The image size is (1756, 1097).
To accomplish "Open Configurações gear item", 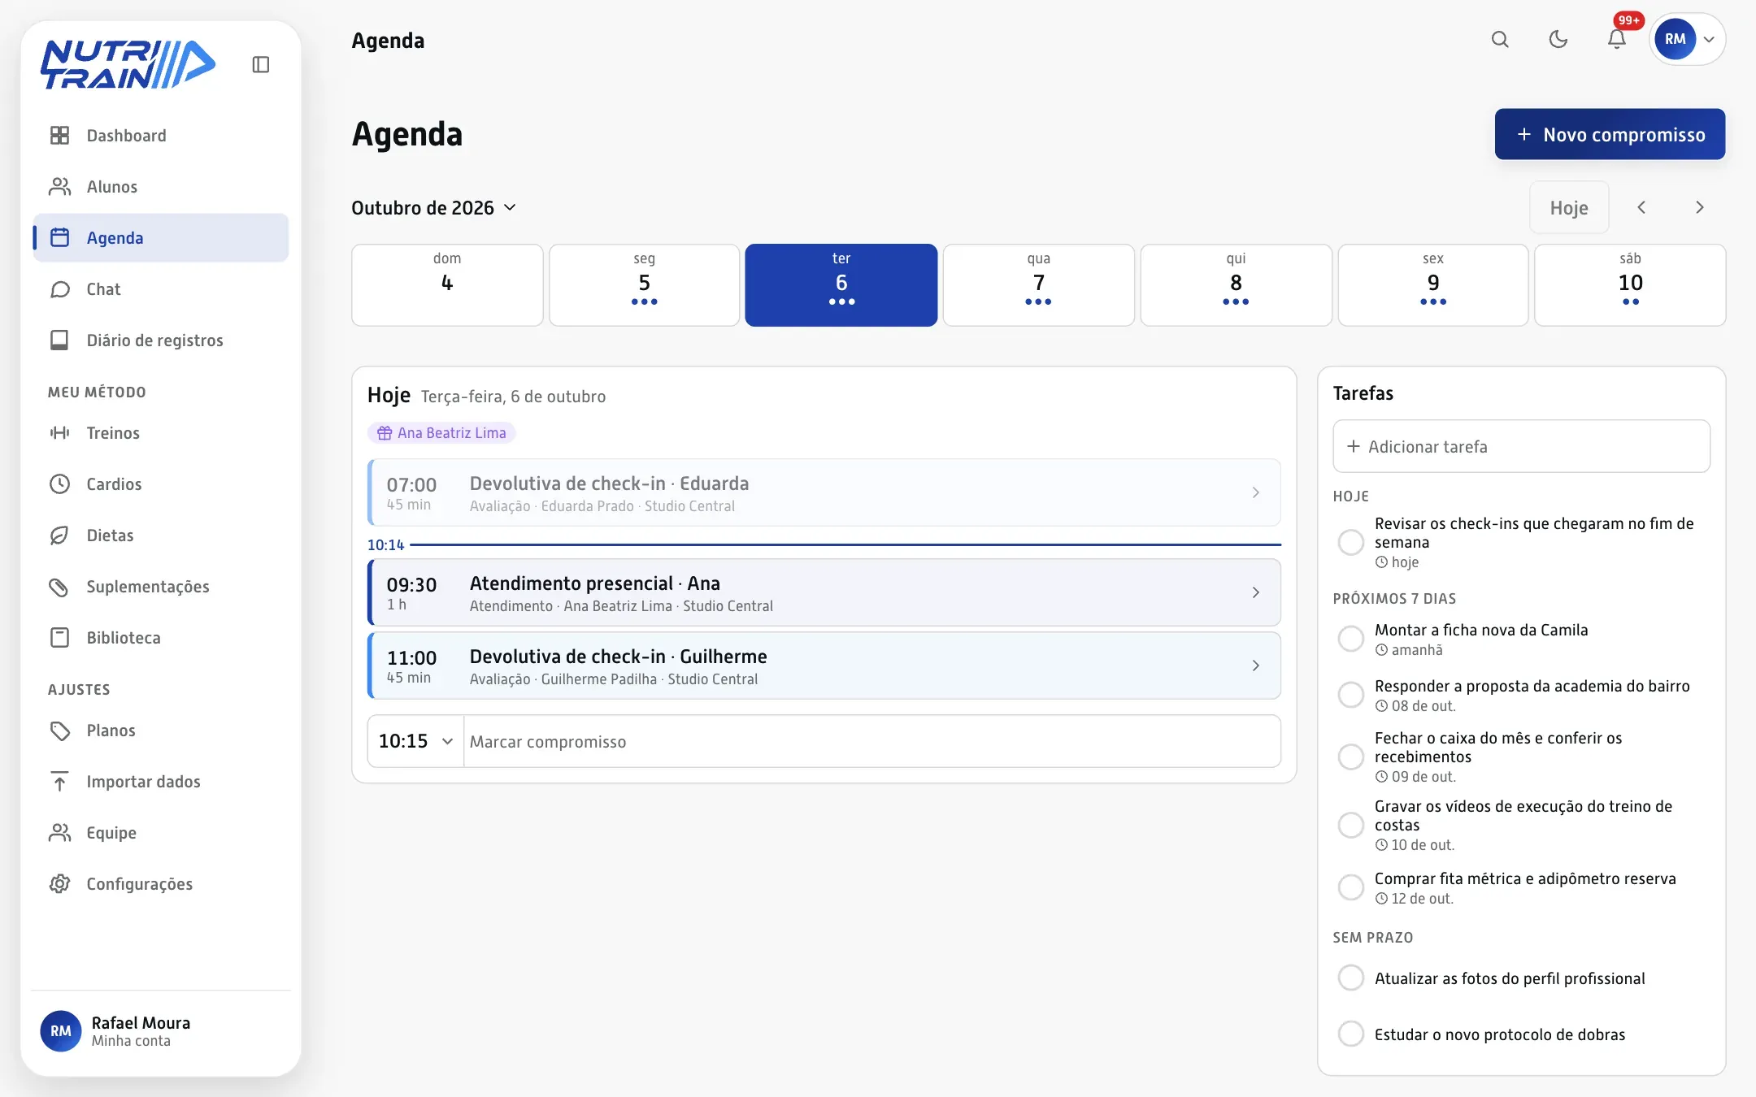I will (161, 884).
